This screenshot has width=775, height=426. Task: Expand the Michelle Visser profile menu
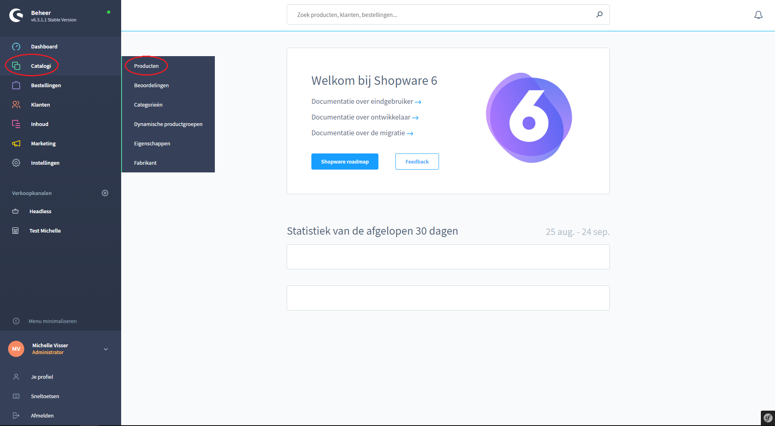(x=106, y=348)
